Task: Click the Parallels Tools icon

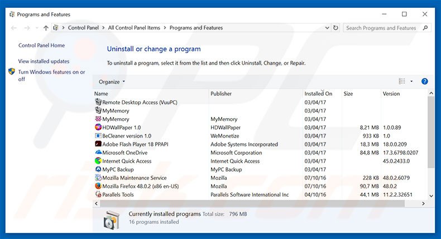Action: pos(98,194)
